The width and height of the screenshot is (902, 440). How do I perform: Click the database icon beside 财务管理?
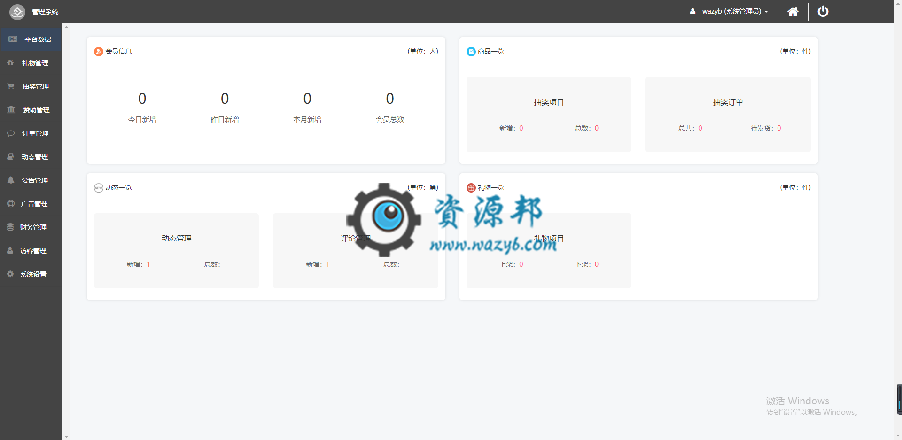pyautogui.click(x=10, y=227)
